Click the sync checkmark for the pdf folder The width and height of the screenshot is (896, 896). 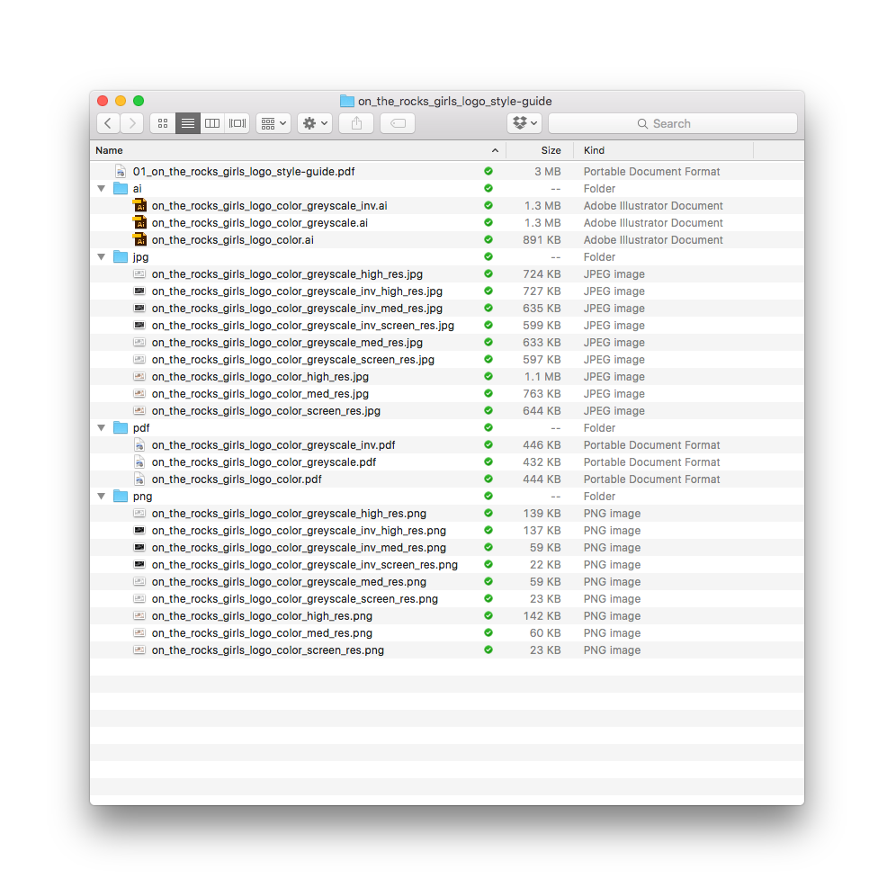[488, 428]
